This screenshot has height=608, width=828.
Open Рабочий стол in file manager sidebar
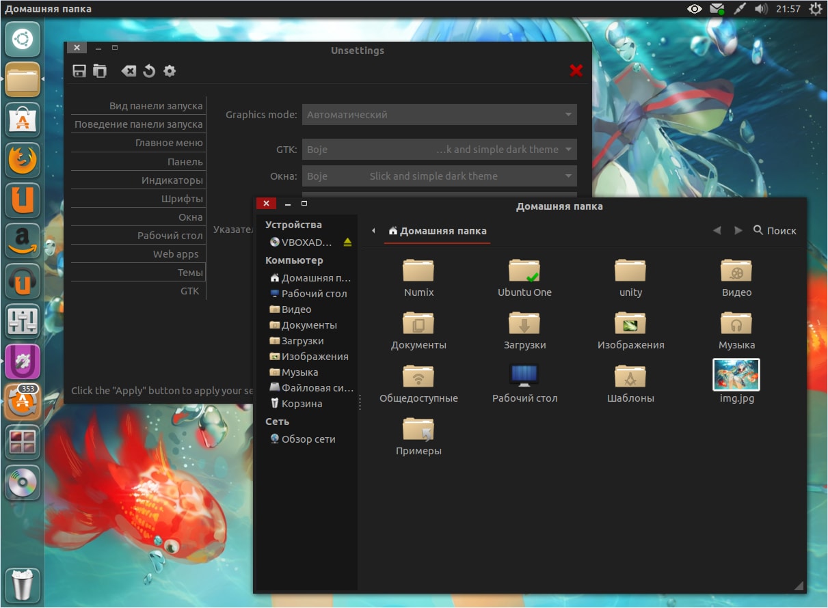[x=309, y=294]
